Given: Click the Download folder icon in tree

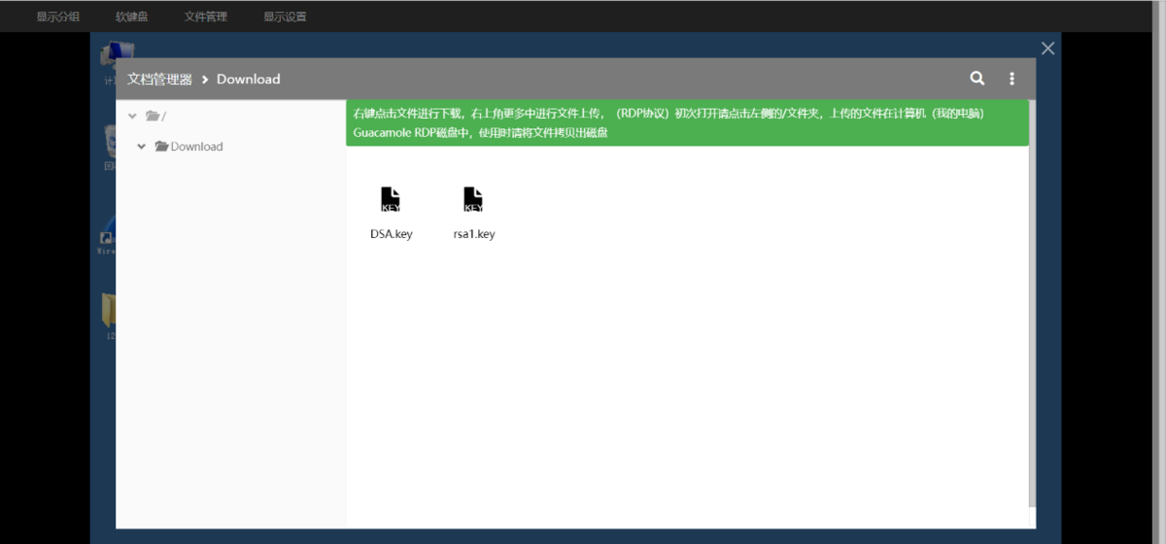Looking at the screenshot, I should 162,147.
